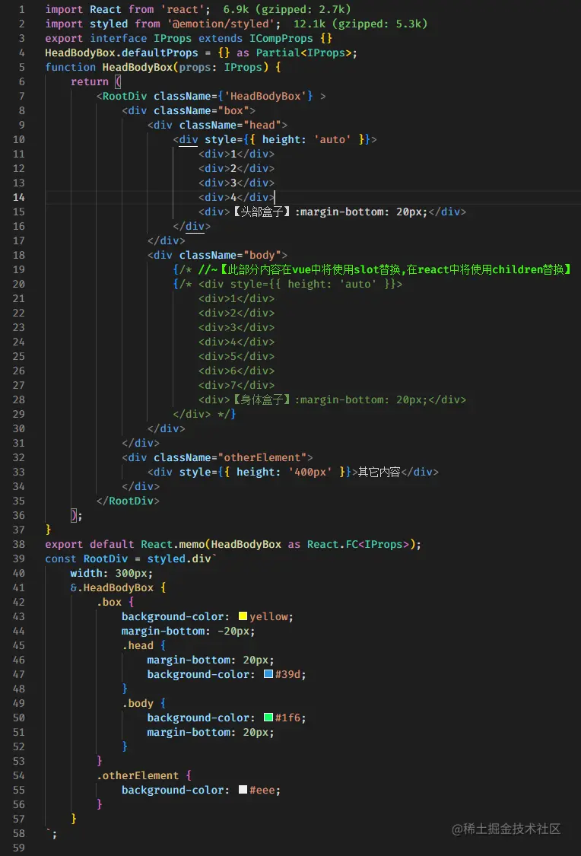Click the underlined closing 'div' on line 16

click(195, 226)
